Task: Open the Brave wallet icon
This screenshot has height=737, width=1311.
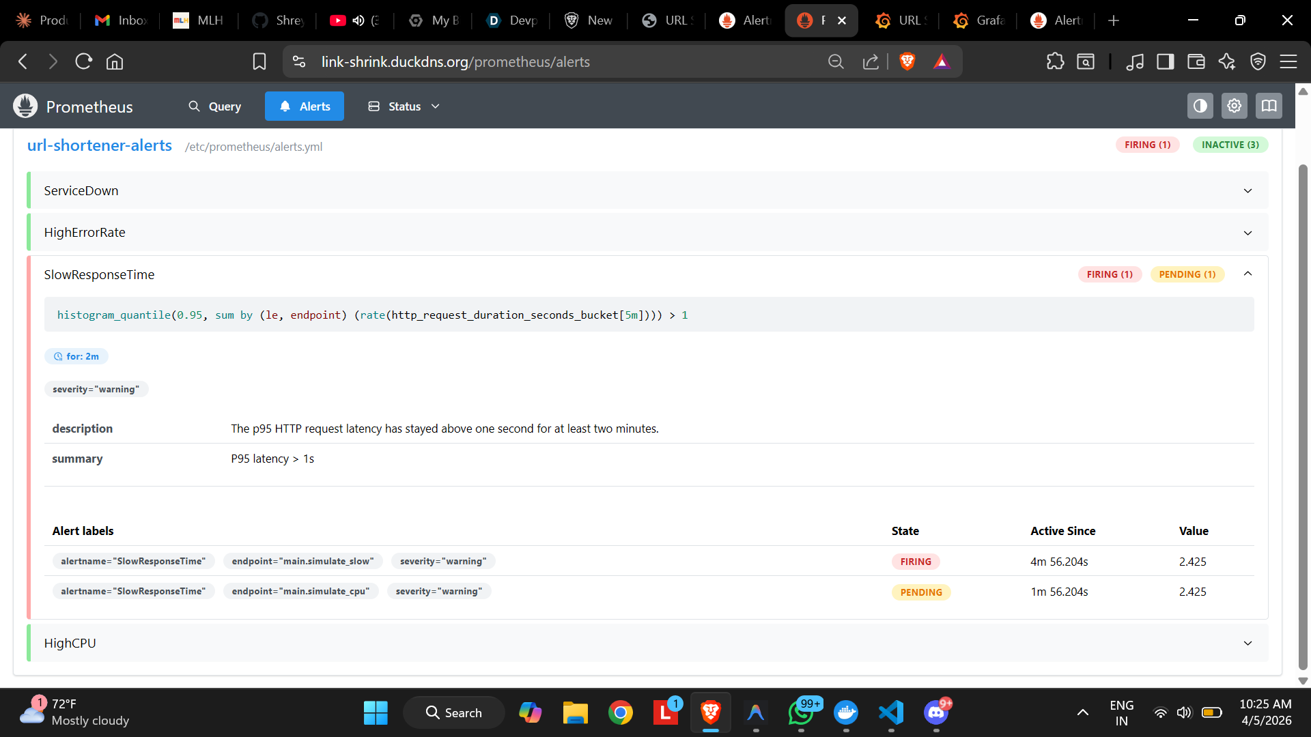Action: 1196,62
